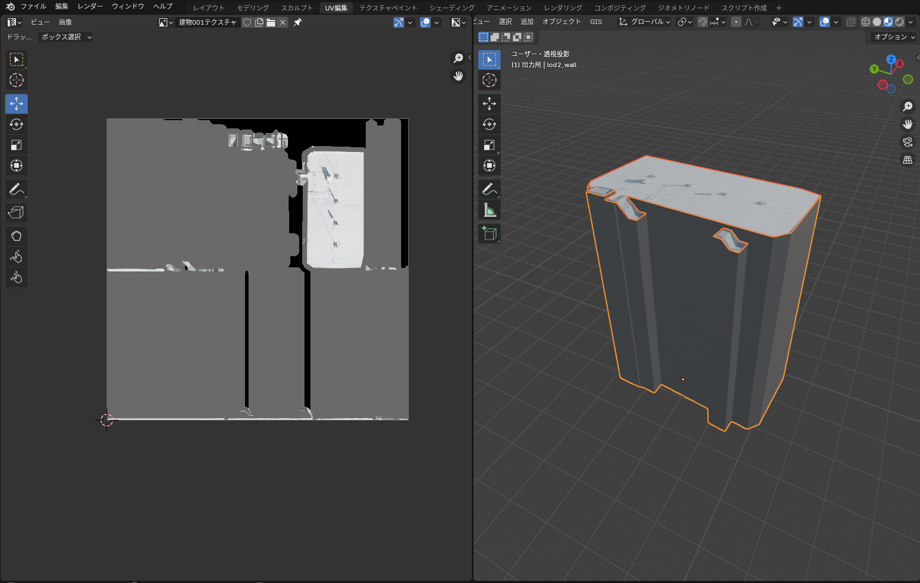Toggle the image pin in the UV editor
Image resolution: width=920 pixels, height=583 pixels.
pyautogui.click(x=297, y=22)
